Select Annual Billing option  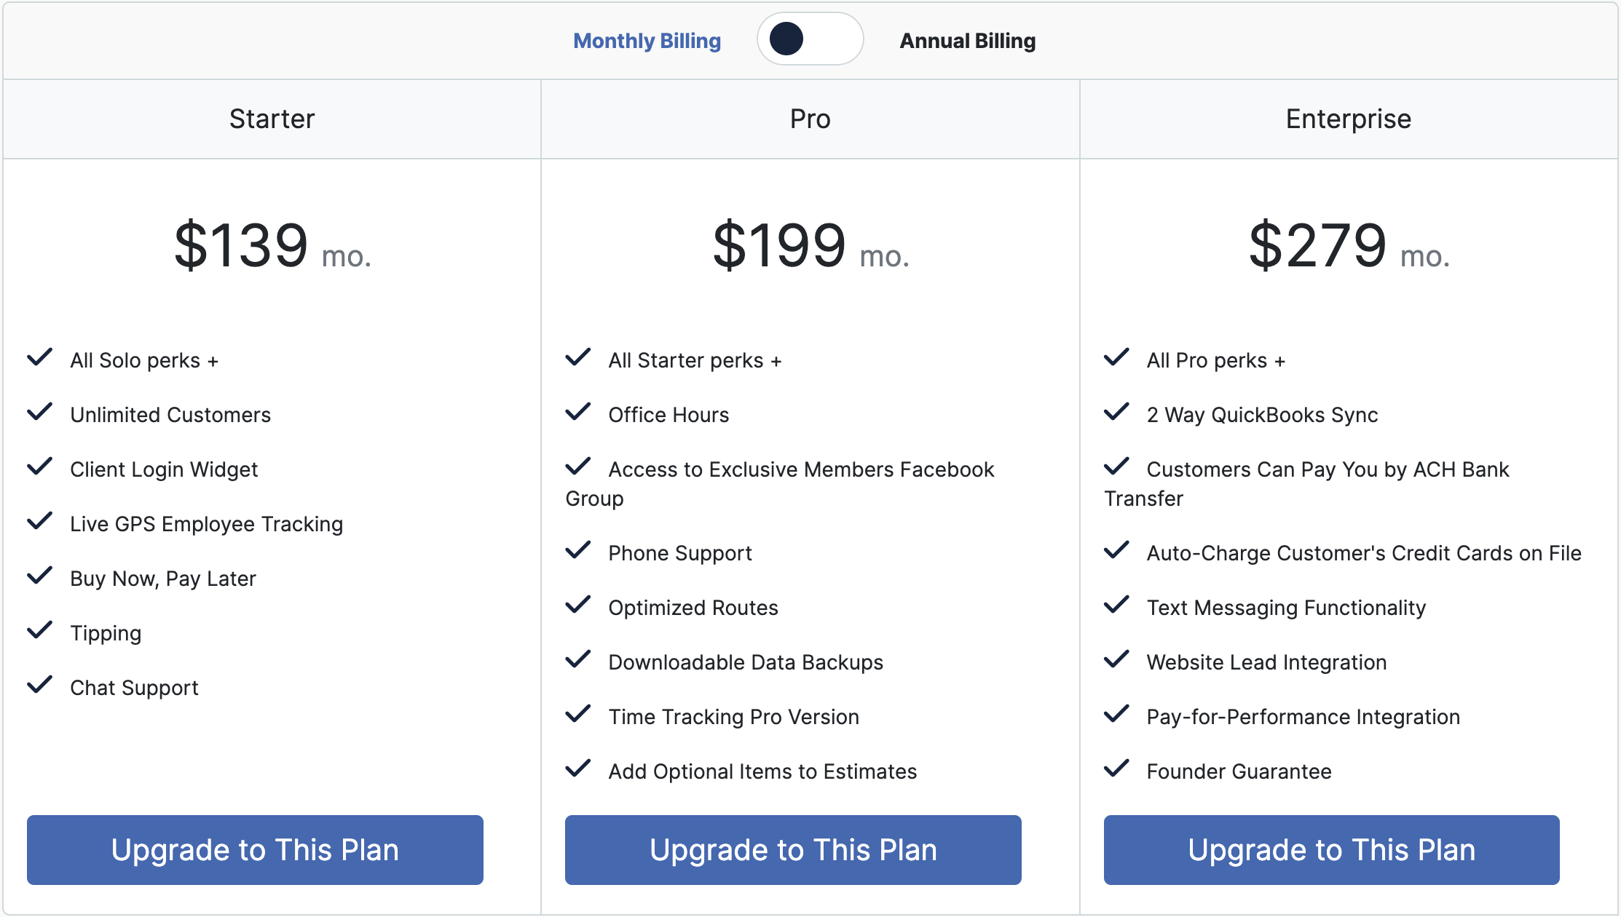click(967, 41)
